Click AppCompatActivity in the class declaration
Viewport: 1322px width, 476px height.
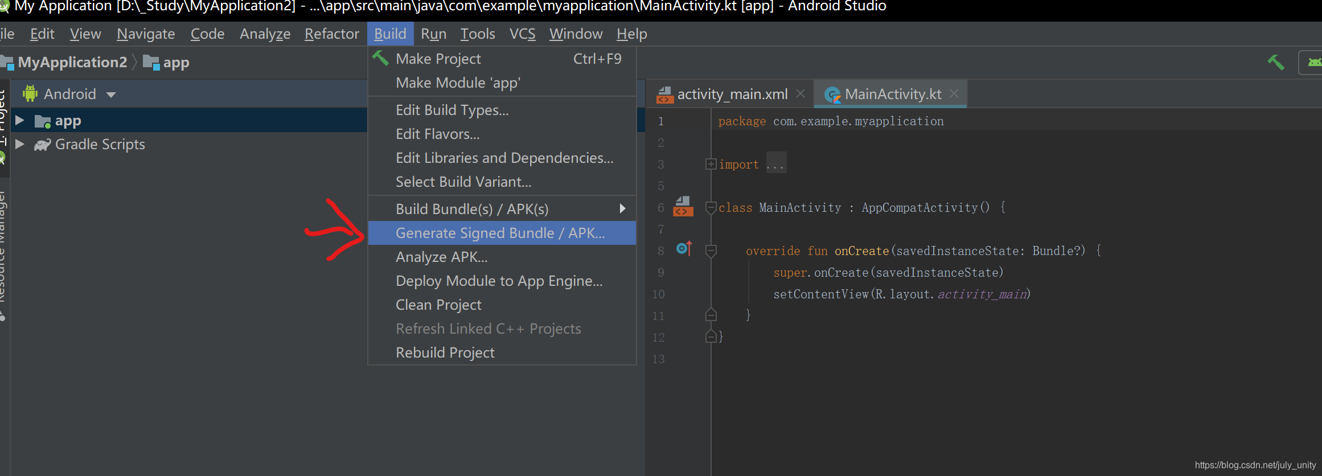[x=919, y=208]
